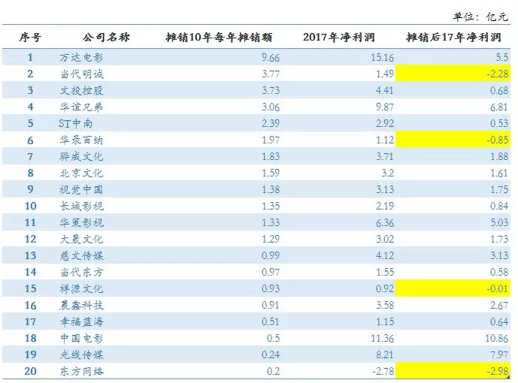Select the 2.39 amortization cell

(271, 123)
